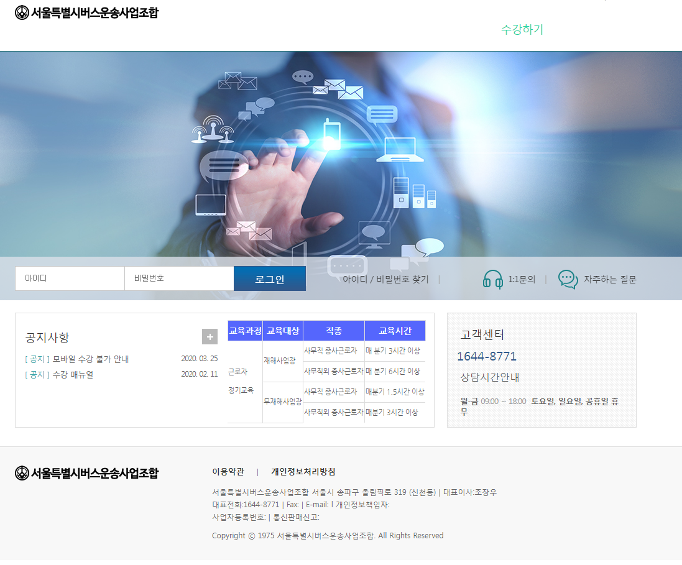This screenshot has width=682, height=565.
Task: Click the headset icon next to 1:1문의
Action: point(493,278)
